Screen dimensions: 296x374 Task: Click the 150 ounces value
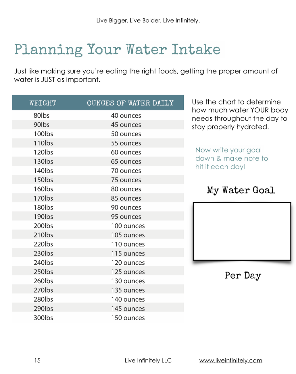[x=128, y=317]
